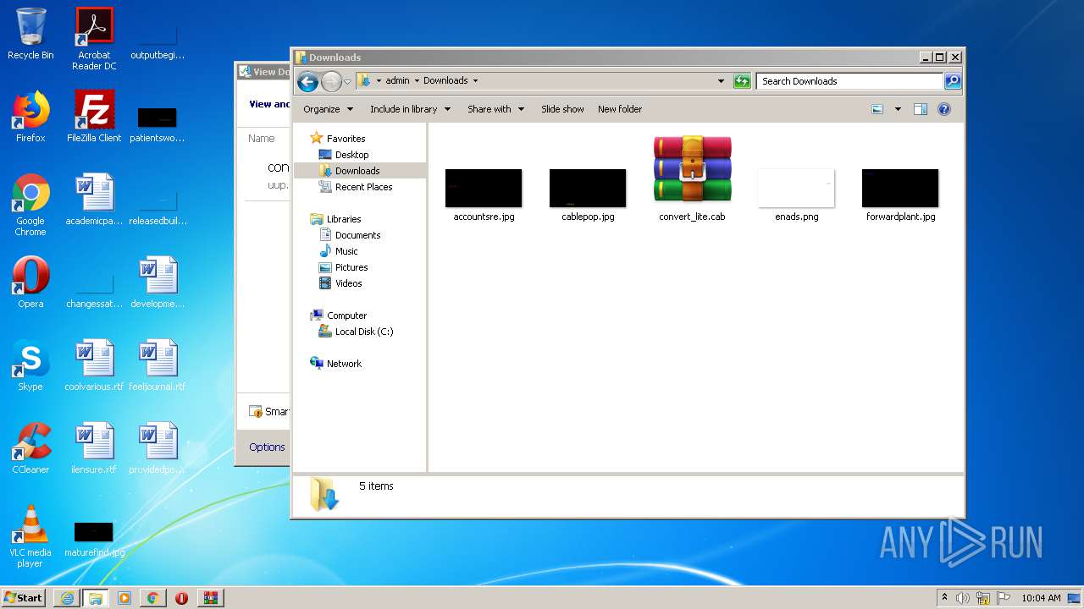Click Options in background window
Image resolution: width=1084 pixels, height=609 pixels.
(x=267, y=447)
